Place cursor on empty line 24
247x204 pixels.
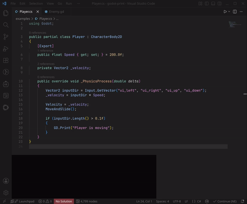128,147
